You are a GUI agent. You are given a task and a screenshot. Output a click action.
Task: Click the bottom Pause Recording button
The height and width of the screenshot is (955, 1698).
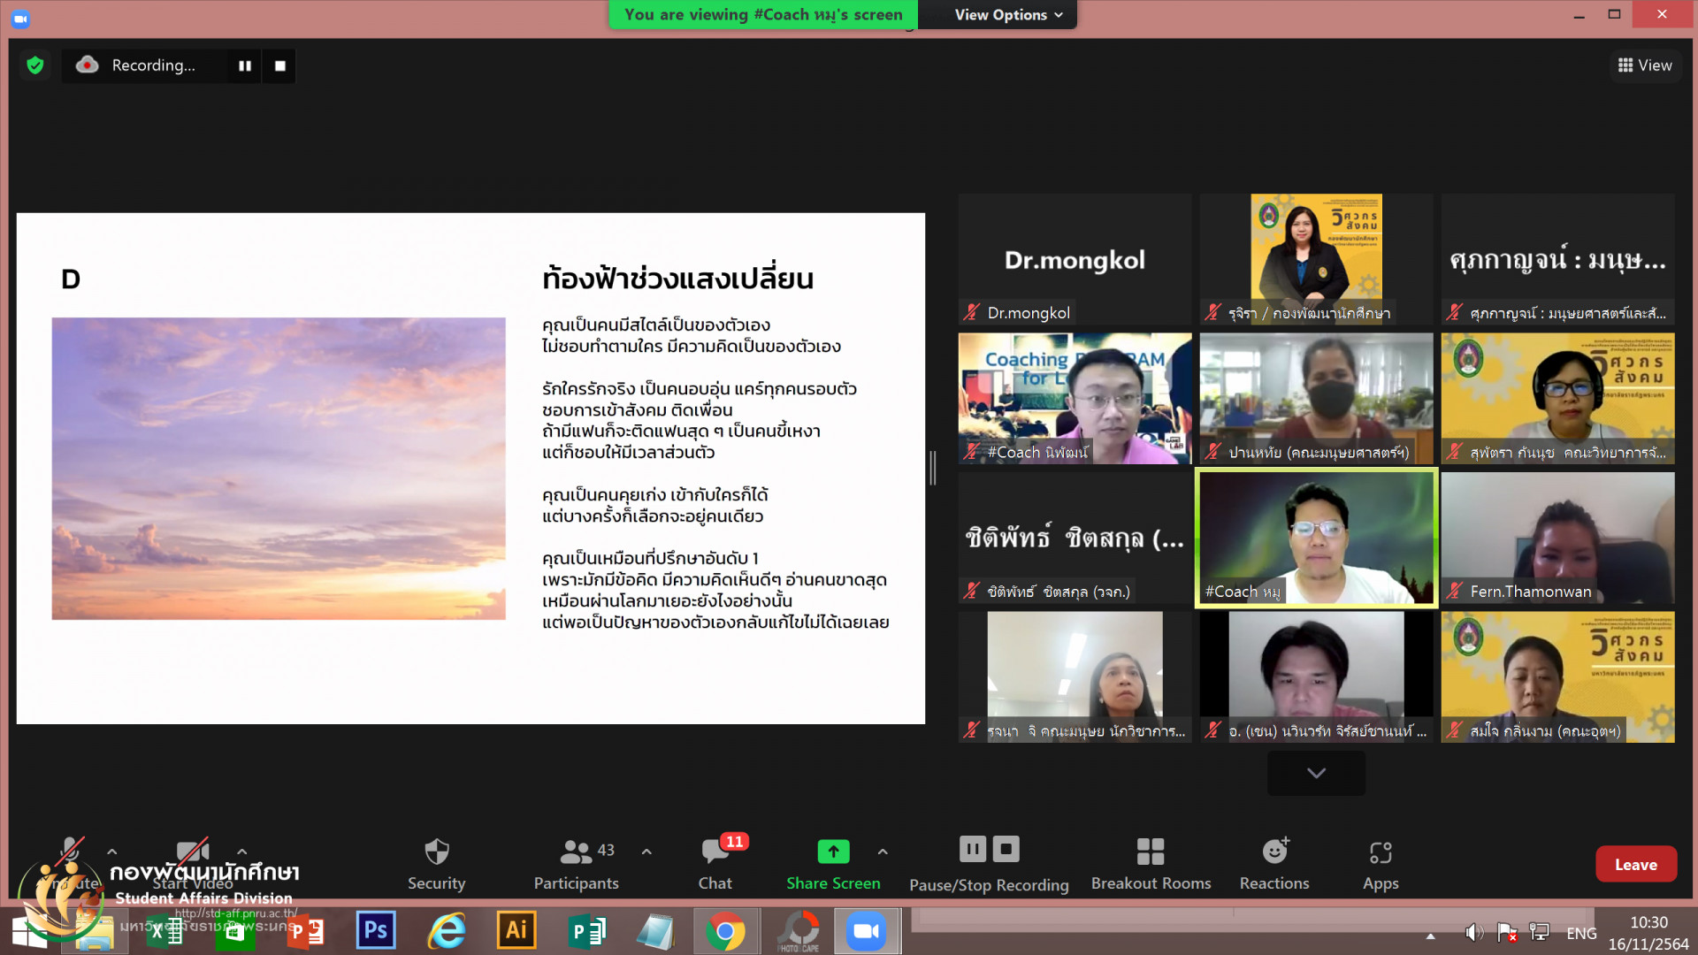tap(972, 849)
